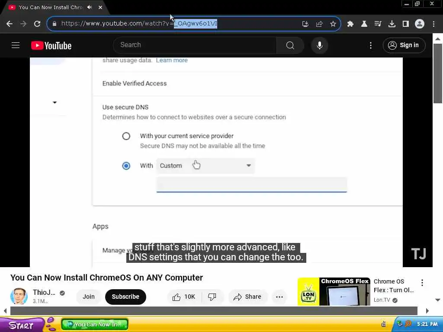Open the media controls icon in the toolbar
This screenshot has width=443, height=332.
tap(378, 24)
